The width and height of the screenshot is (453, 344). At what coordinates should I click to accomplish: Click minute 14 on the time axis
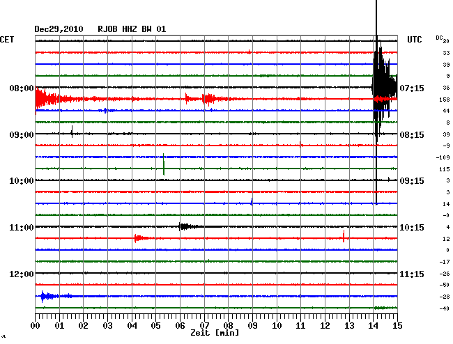pos(373,326)
